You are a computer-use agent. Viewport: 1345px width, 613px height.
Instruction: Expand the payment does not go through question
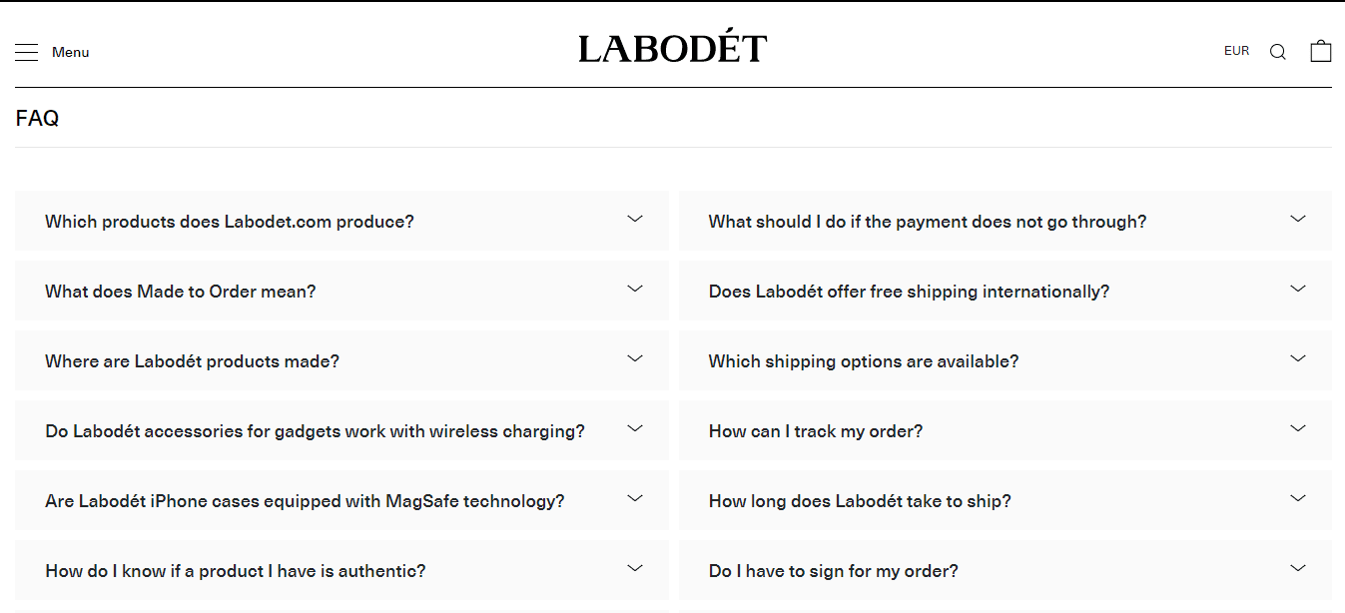click(x=928, y=222)
